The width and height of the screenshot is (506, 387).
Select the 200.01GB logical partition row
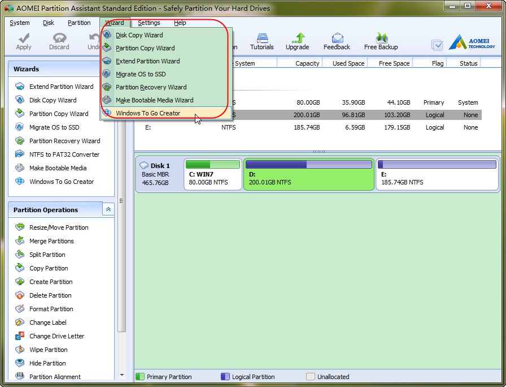308,115
